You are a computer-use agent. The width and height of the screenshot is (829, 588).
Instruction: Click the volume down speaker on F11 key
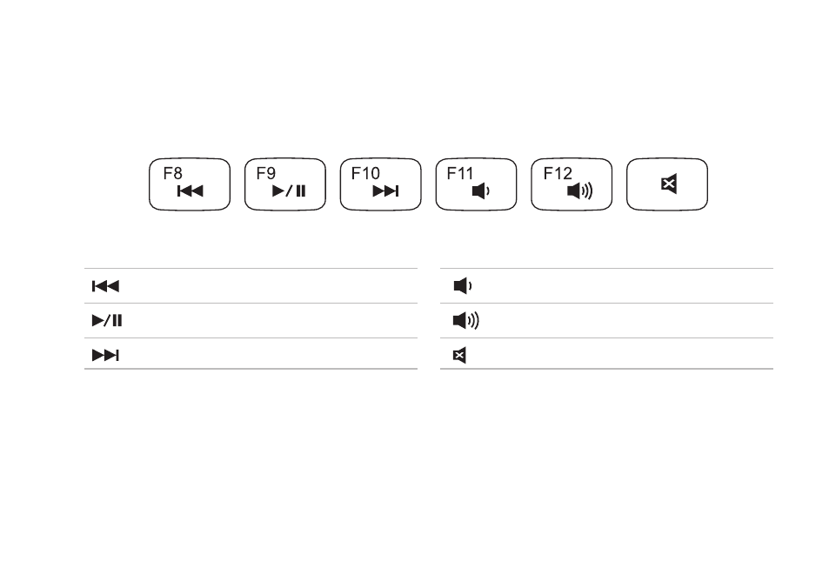(480, 190)
